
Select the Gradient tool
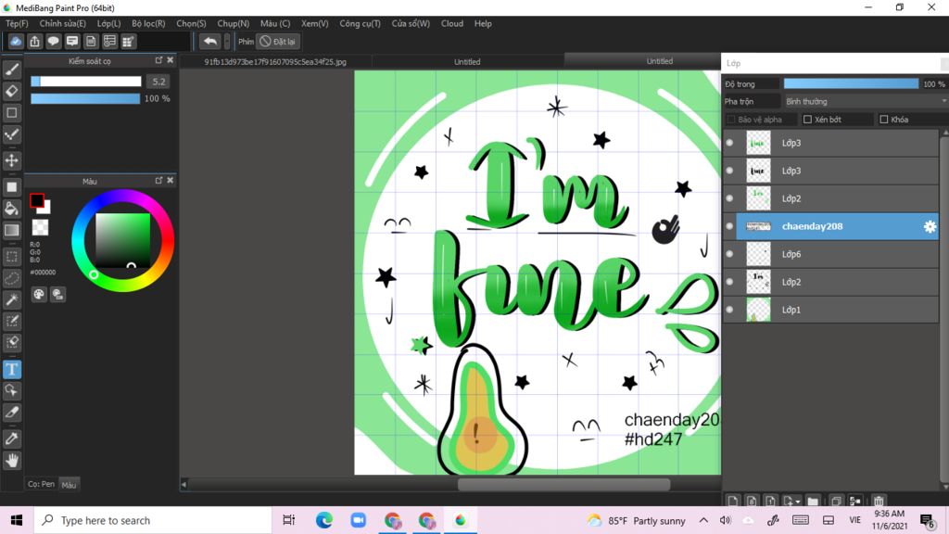11,230
